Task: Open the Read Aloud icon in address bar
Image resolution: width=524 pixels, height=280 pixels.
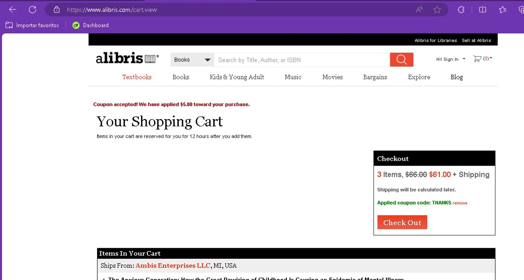Action: pos(419,10)
